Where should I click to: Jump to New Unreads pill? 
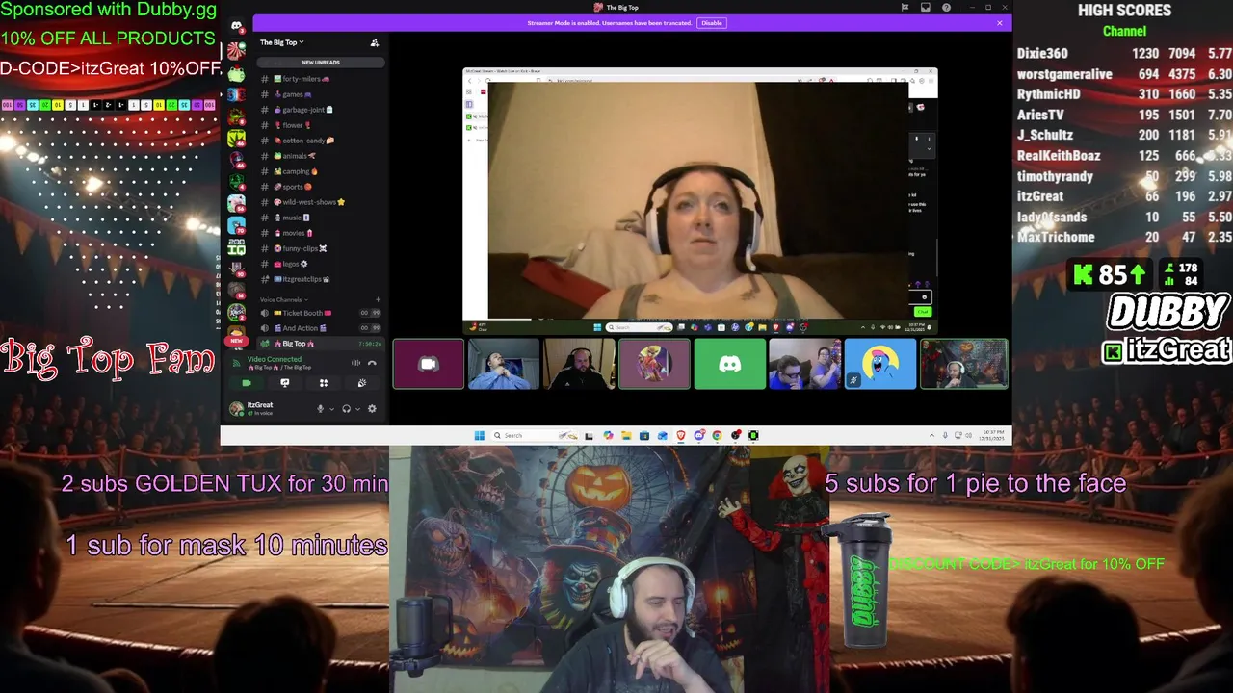click(321, 63)
